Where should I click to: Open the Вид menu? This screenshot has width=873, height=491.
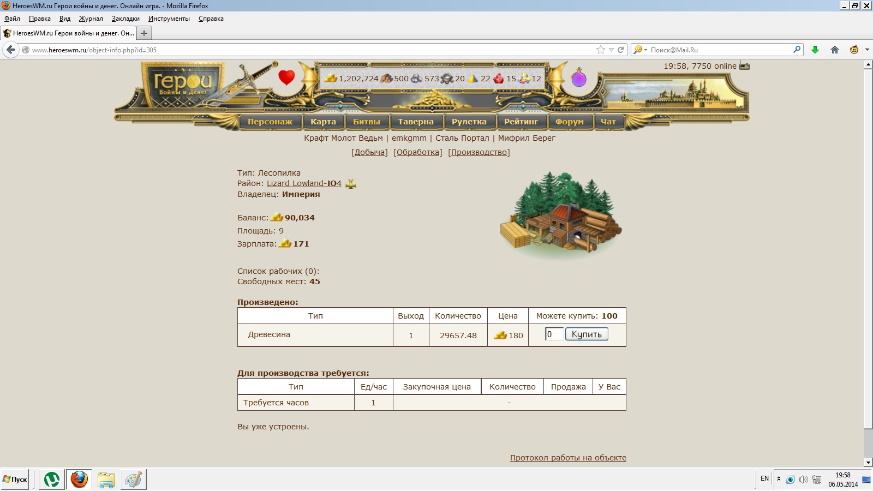(65, 19)
